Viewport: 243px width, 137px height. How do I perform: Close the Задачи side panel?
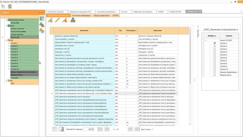tap(42, 13)
